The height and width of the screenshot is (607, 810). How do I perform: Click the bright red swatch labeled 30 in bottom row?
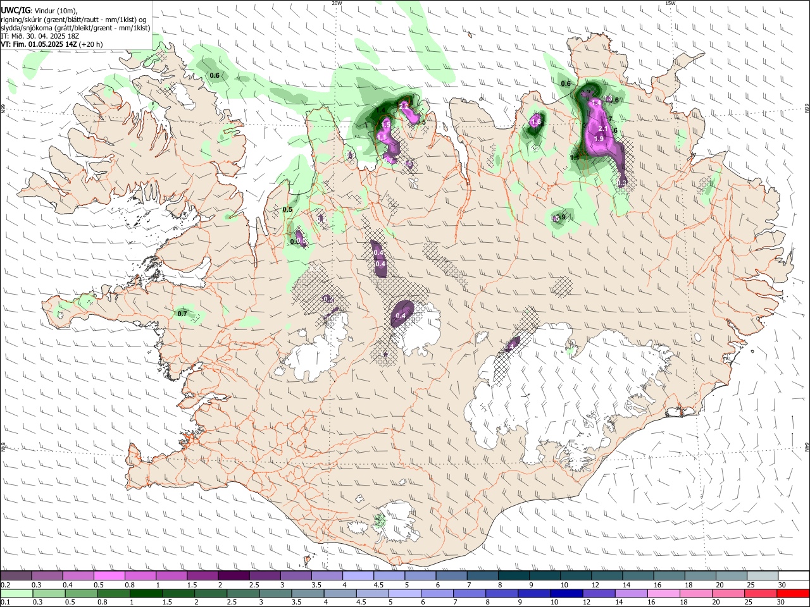click(794, 593)
